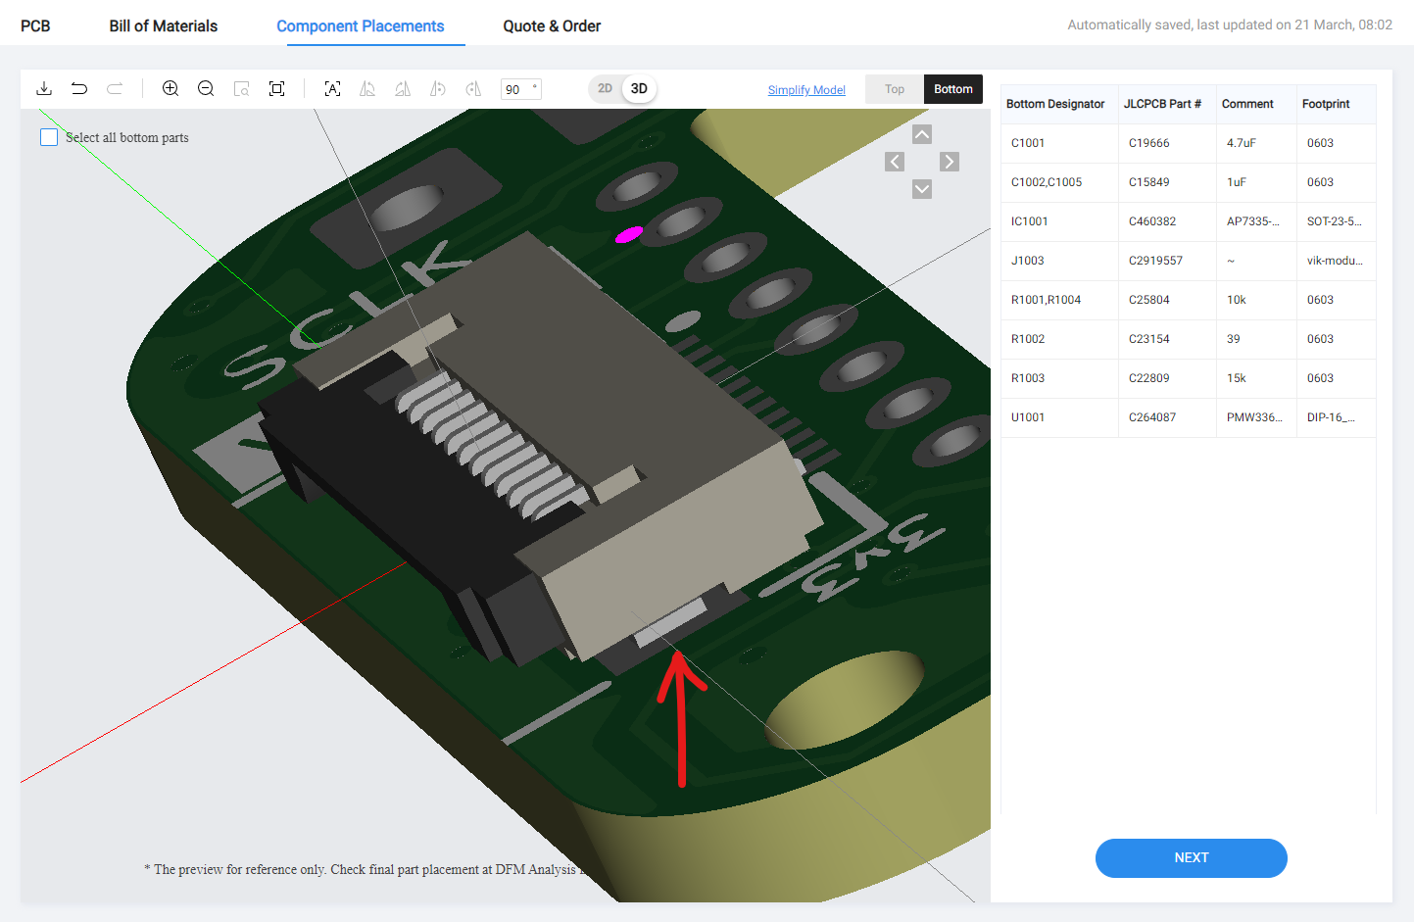The height and width of the screenshot is (922, 1414).
Task: Click the PMW336 comment cell
Action: point(1254,417)
